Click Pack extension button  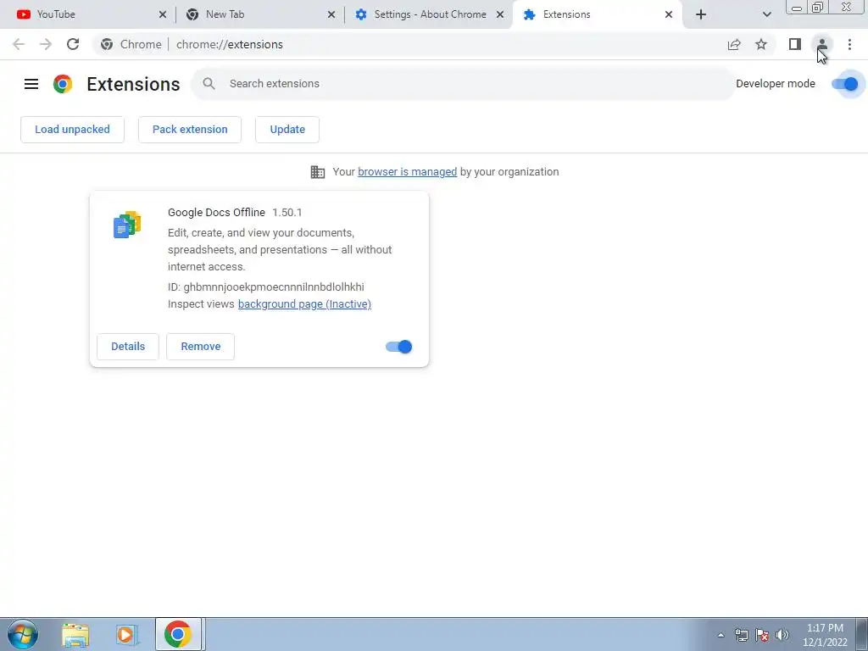click(190, 130)
